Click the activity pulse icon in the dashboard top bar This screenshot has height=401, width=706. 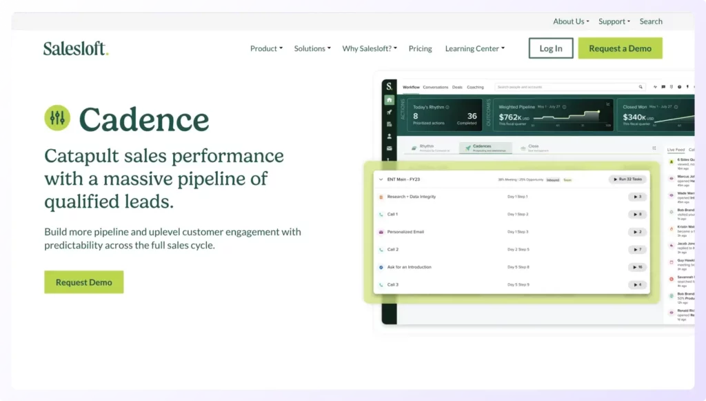(655, 87)
